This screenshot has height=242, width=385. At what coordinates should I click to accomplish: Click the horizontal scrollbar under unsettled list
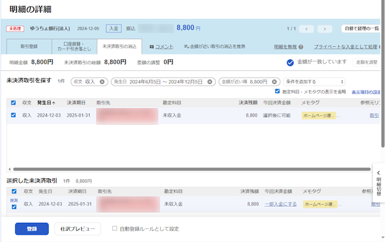180,169
